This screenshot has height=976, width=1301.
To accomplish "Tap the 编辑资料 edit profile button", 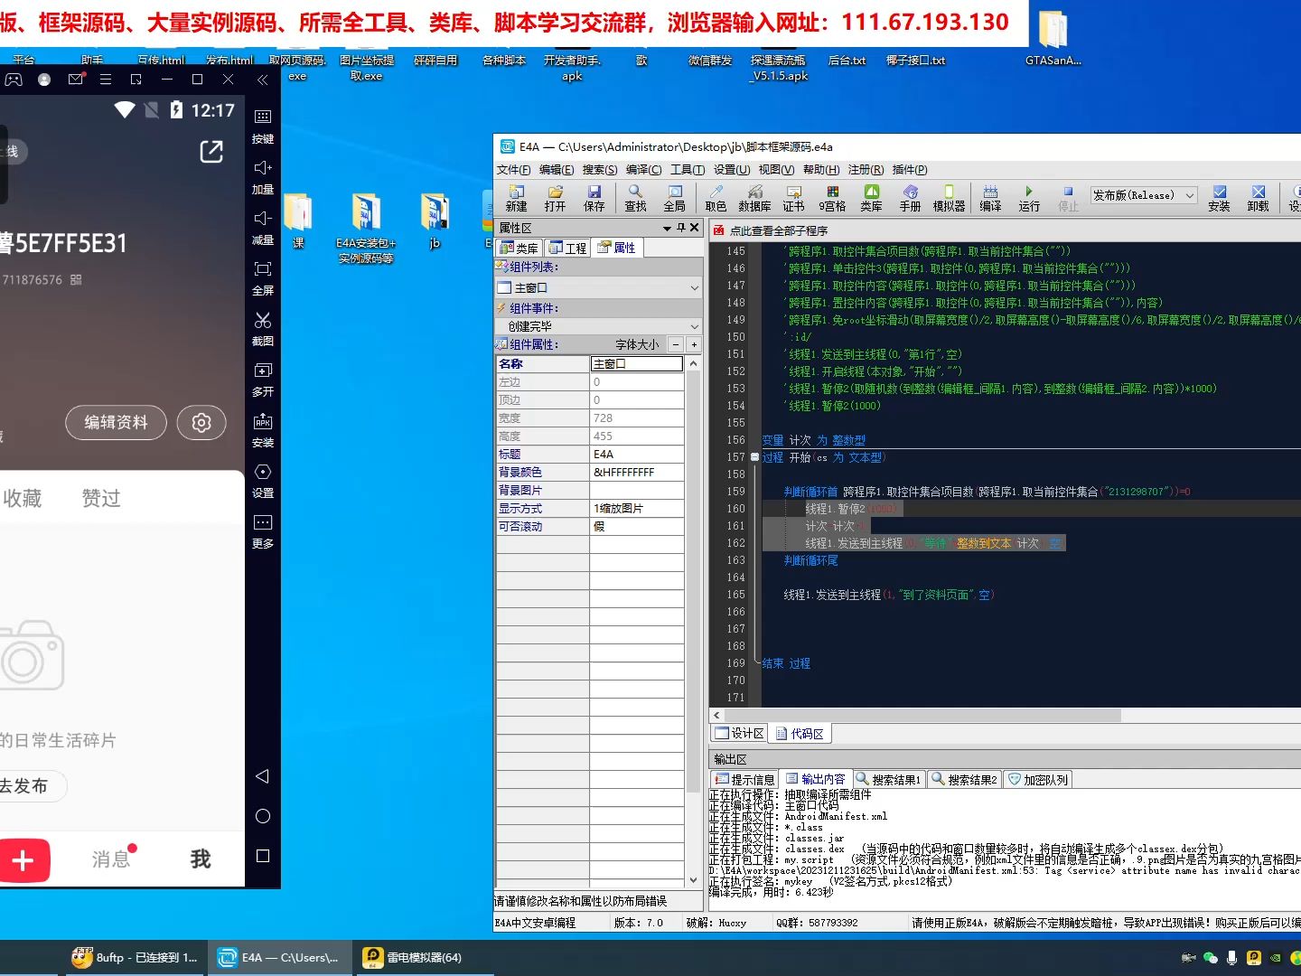I will (x=116, y=422).
